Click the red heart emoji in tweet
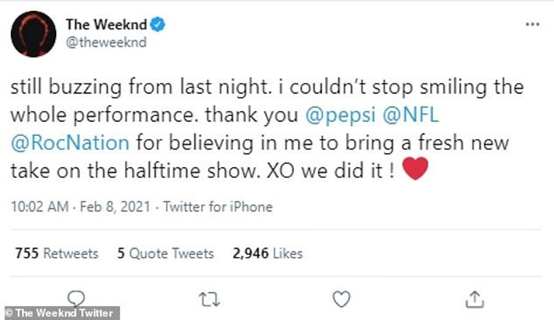The height and width of the screenshot is (320, 554). click(x=415, y=168)
